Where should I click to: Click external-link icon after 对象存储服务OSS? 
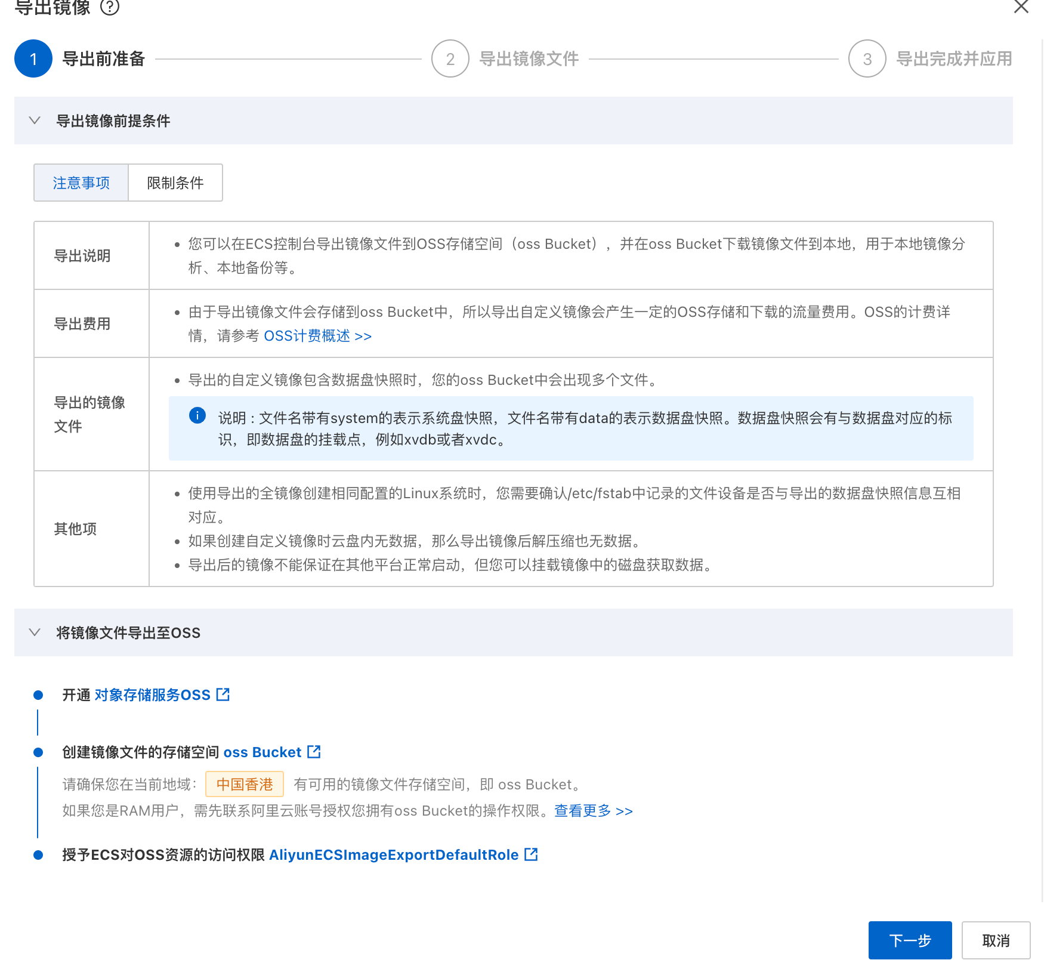(x=223, y=695)
